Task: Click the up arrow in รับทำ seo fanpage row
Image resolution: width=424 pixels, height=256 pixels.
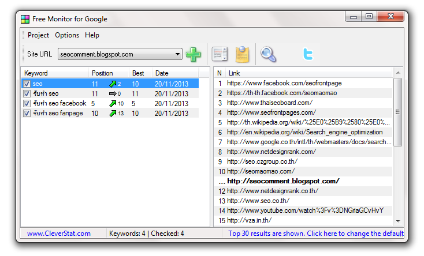Action: click(113, 113)
